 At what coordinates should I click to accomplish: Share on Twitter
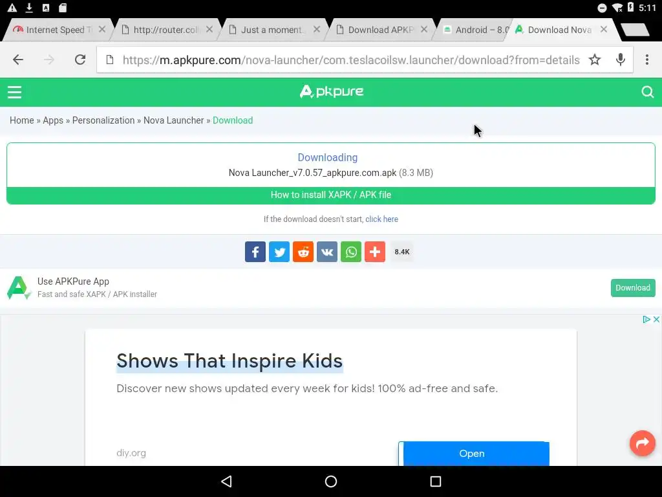[x=279, y=252]
